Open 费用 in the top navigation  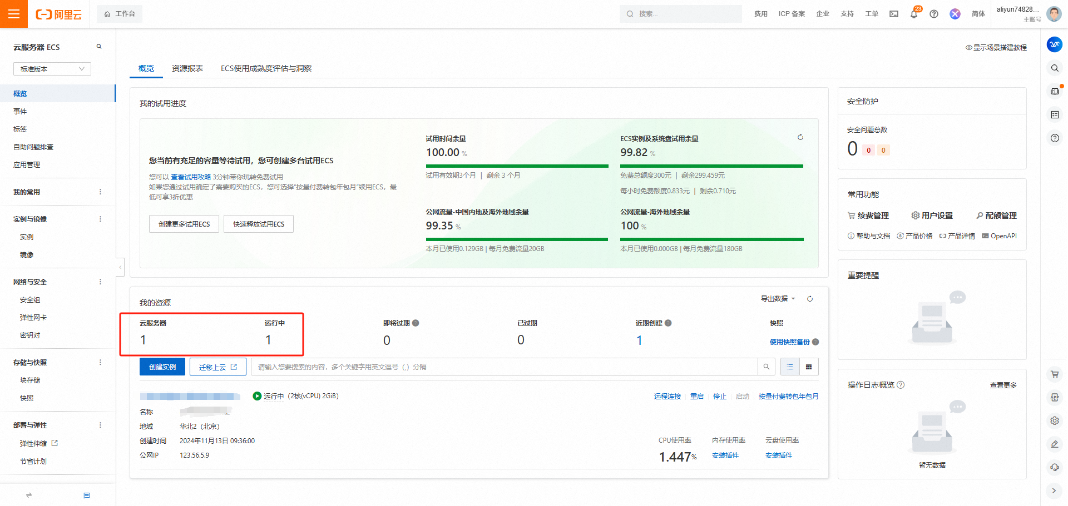pyautogui.click(x=761, y=14)
